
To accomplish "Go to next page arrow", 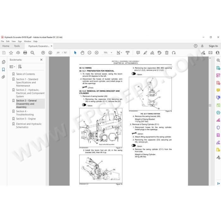I will pos(50,53).
